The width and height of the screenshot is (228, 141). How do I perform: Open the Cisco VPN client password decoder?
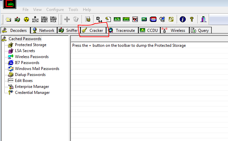pos(126,19)
